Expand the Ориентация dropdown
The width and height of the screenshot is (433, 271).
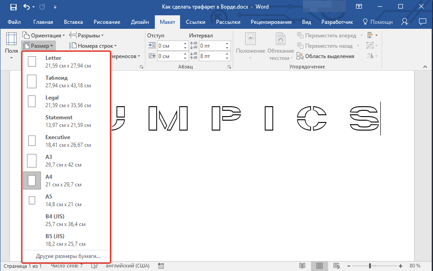click(44, 36)
